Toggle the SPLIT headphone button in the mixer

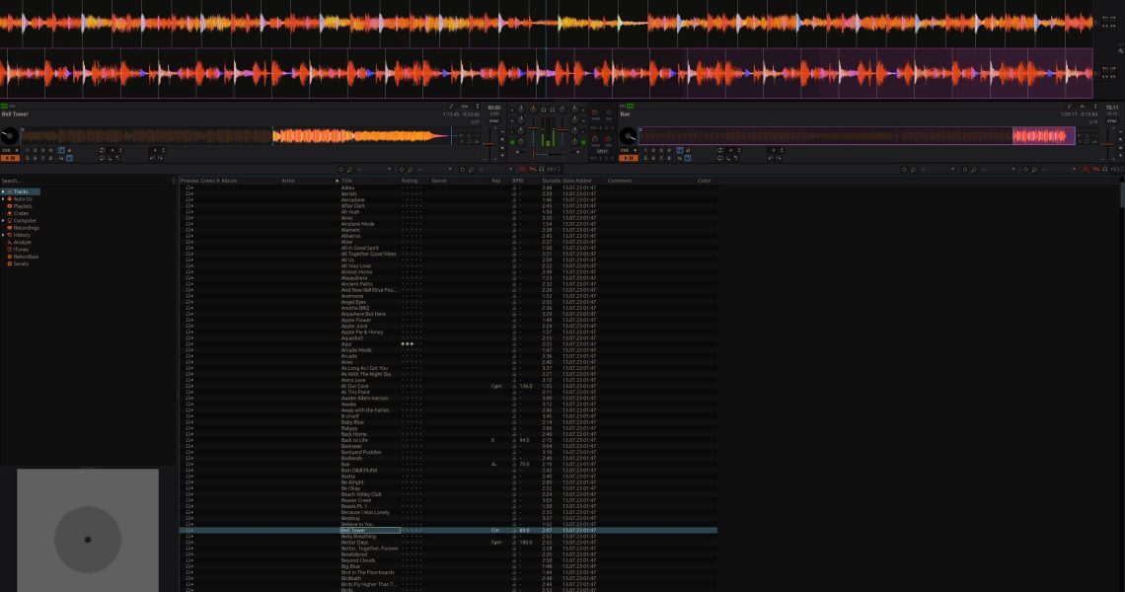602,151
